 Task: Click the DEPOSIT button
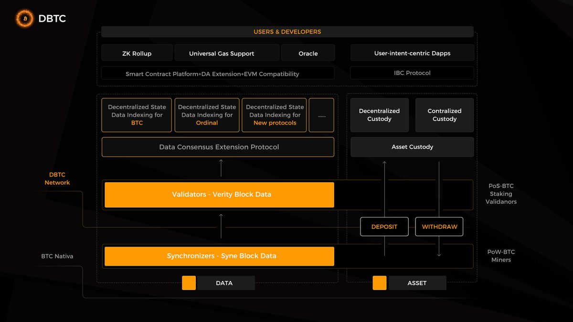tap(384, 226)
